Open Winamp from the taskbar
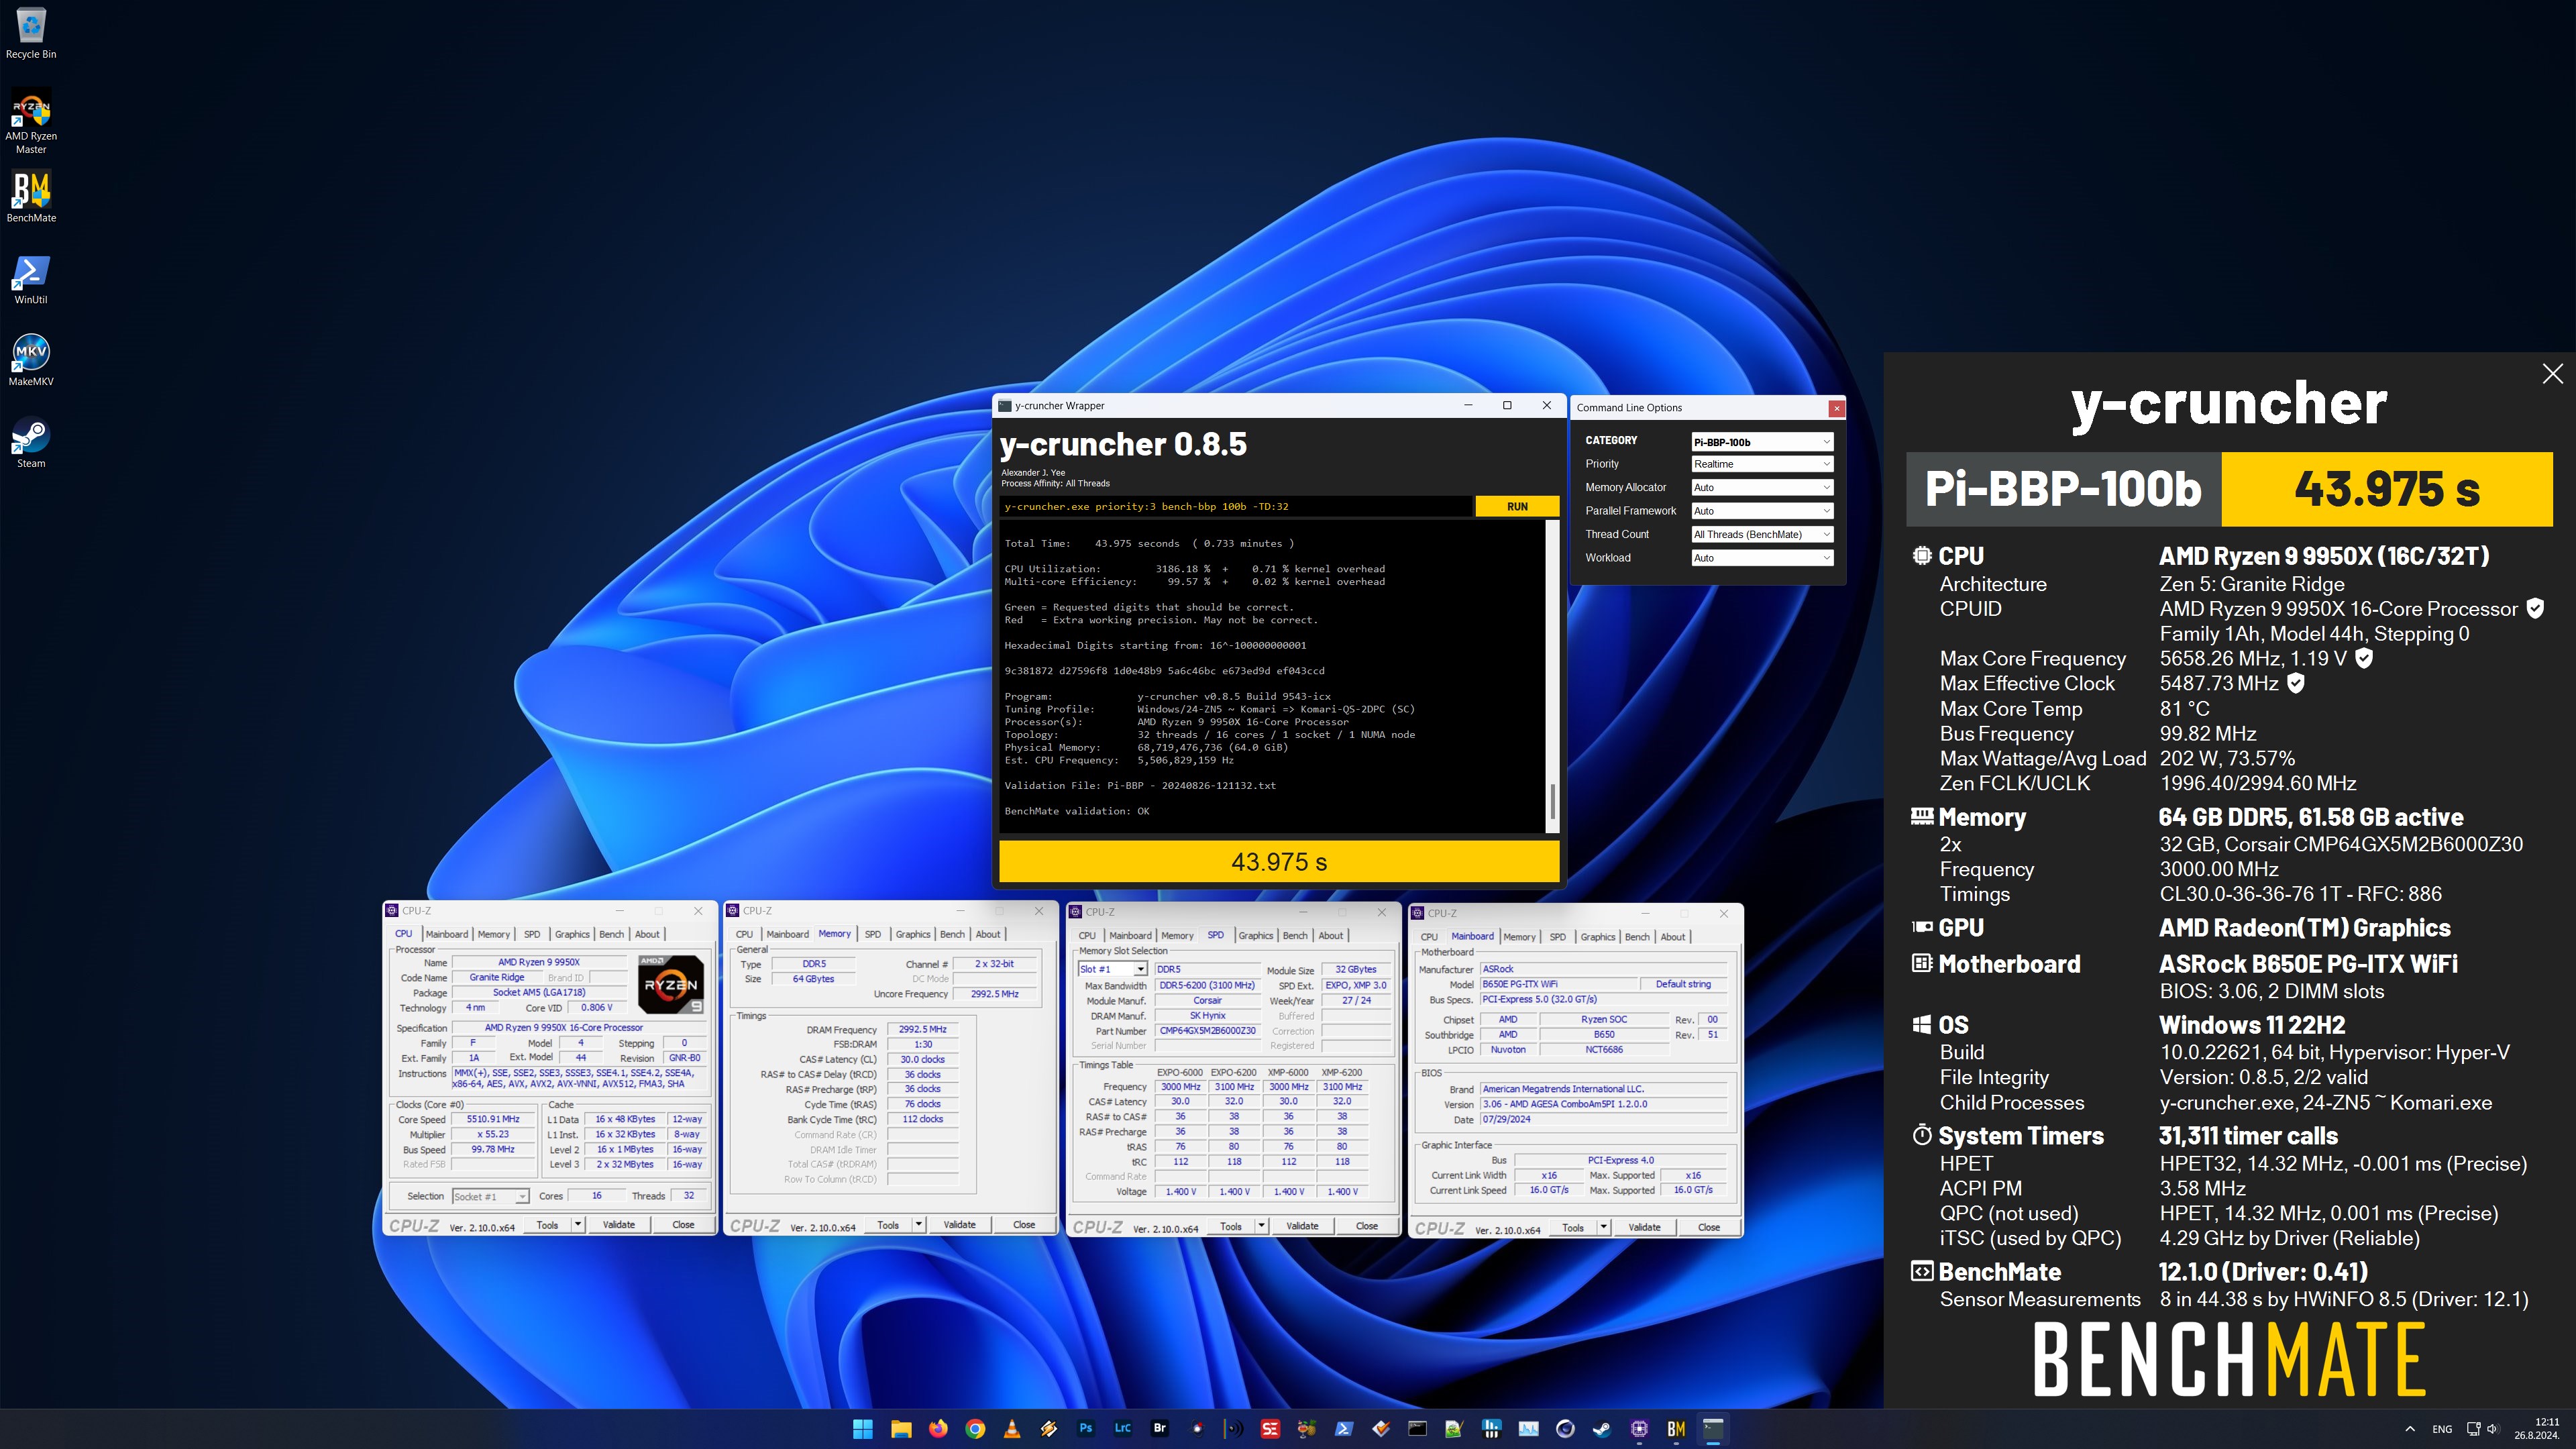 click(x=1049, y=1429)
